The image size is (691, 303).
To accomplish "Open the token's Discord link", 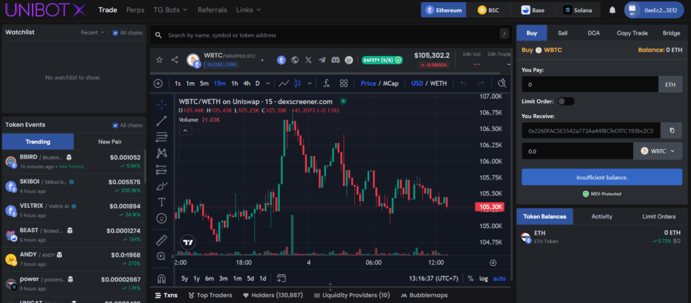I will point(335,60).
